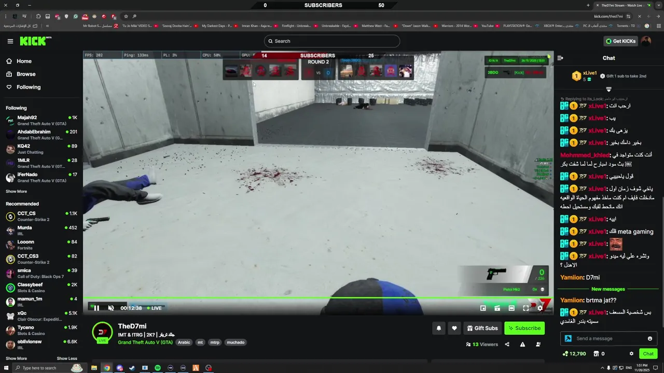Pause the live stream

coord(96,308)
